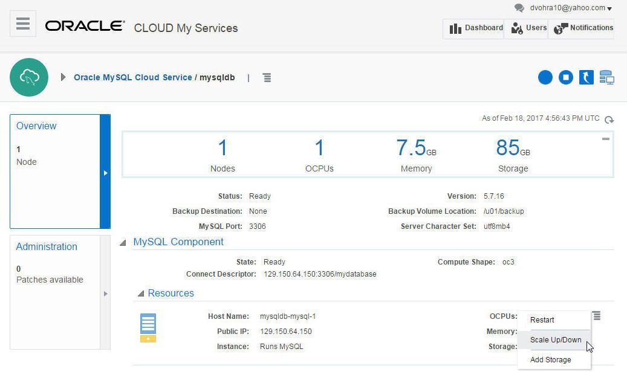Click the restart service arrow icon
Viewport: 627px width, 372px height.
point(586,77)
